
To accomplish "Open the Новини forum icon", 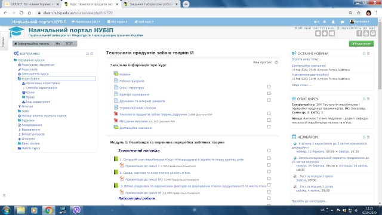I will point(116,74).
